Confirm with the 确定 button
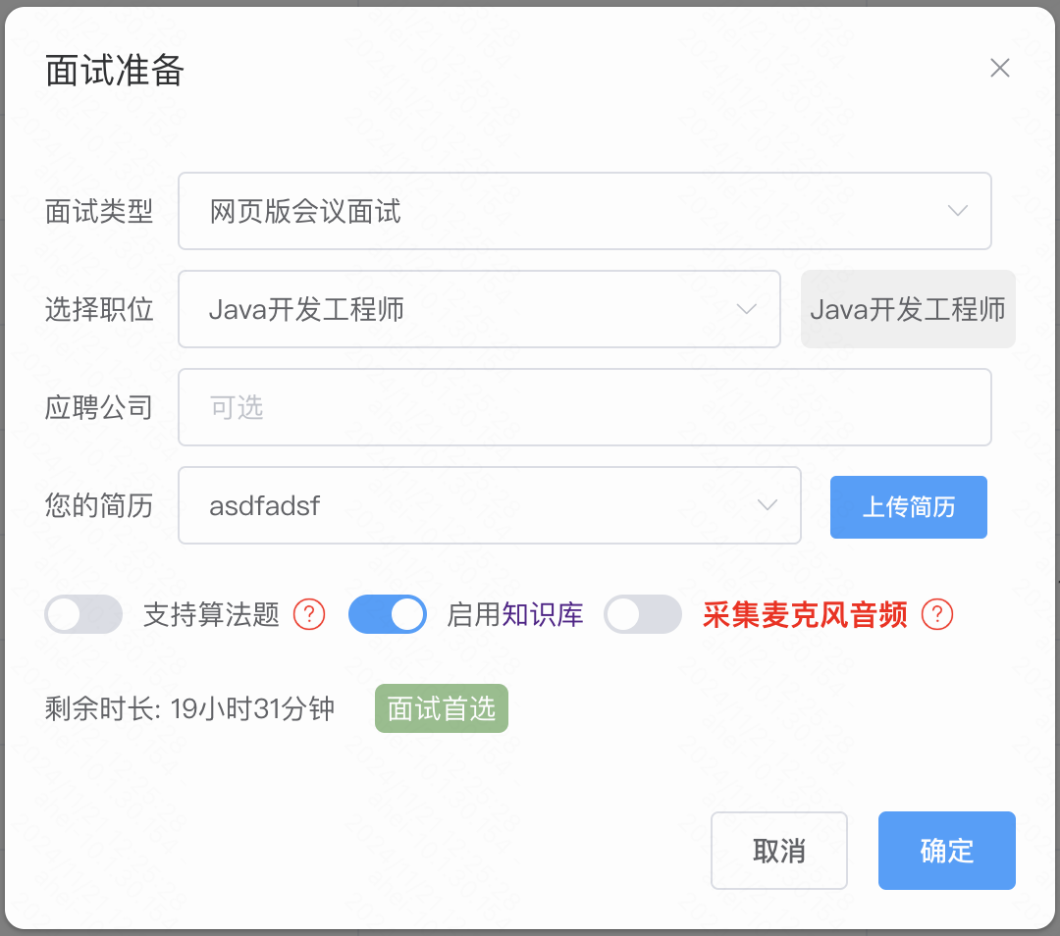The height and width of the screenshot is (936, 1060). click(x=946, y=851)
